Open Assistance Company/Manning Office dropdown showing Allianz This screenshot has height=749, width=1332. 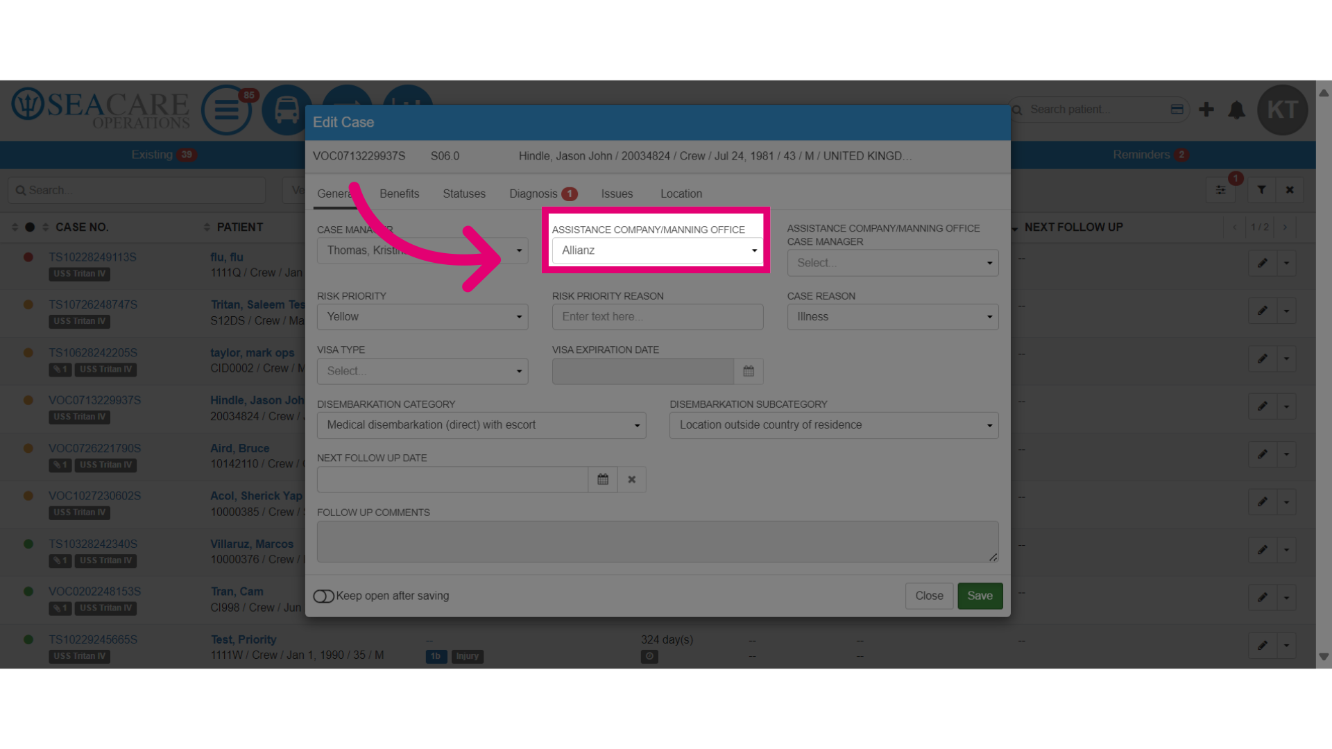pos(657,250)
